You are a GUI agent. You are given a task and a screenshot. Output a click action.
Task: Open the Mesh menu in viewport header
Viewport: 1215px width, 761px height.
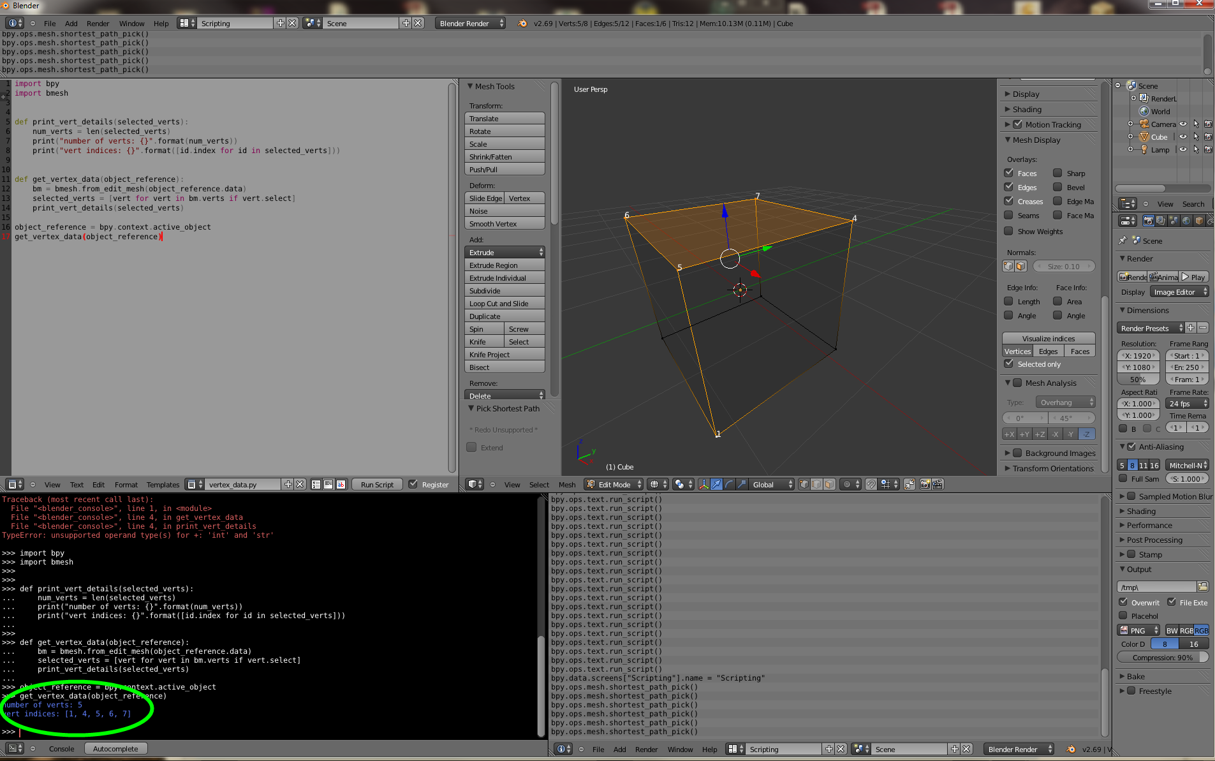coord(567,485)
